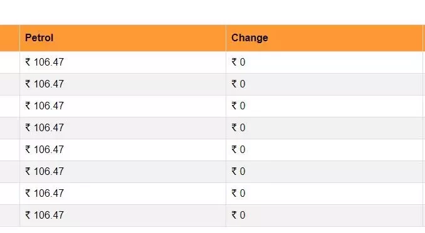425x233 pixels.
Task: Click the third row Change value
Action: pos(239,106)
